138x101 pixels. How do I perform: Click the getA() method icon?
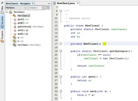point(15,19)
